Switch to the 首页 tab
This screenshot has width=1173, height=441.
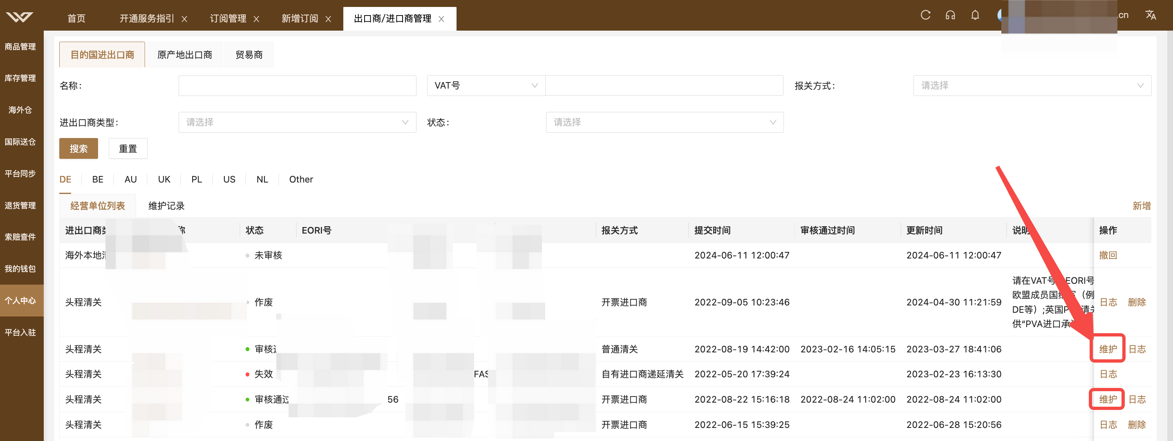[x=76, y=18]
